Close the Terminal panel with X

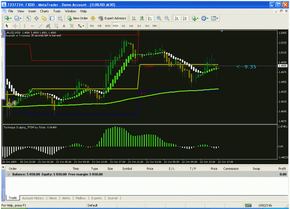click(3, 167)
